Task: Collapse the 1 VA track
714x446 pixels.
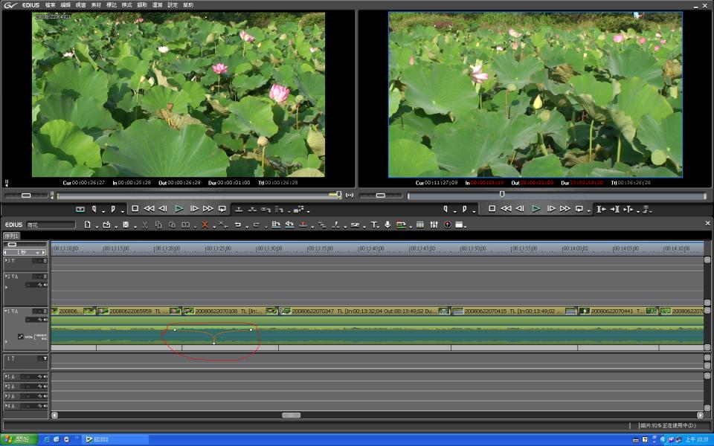Action: pos(7,311)
